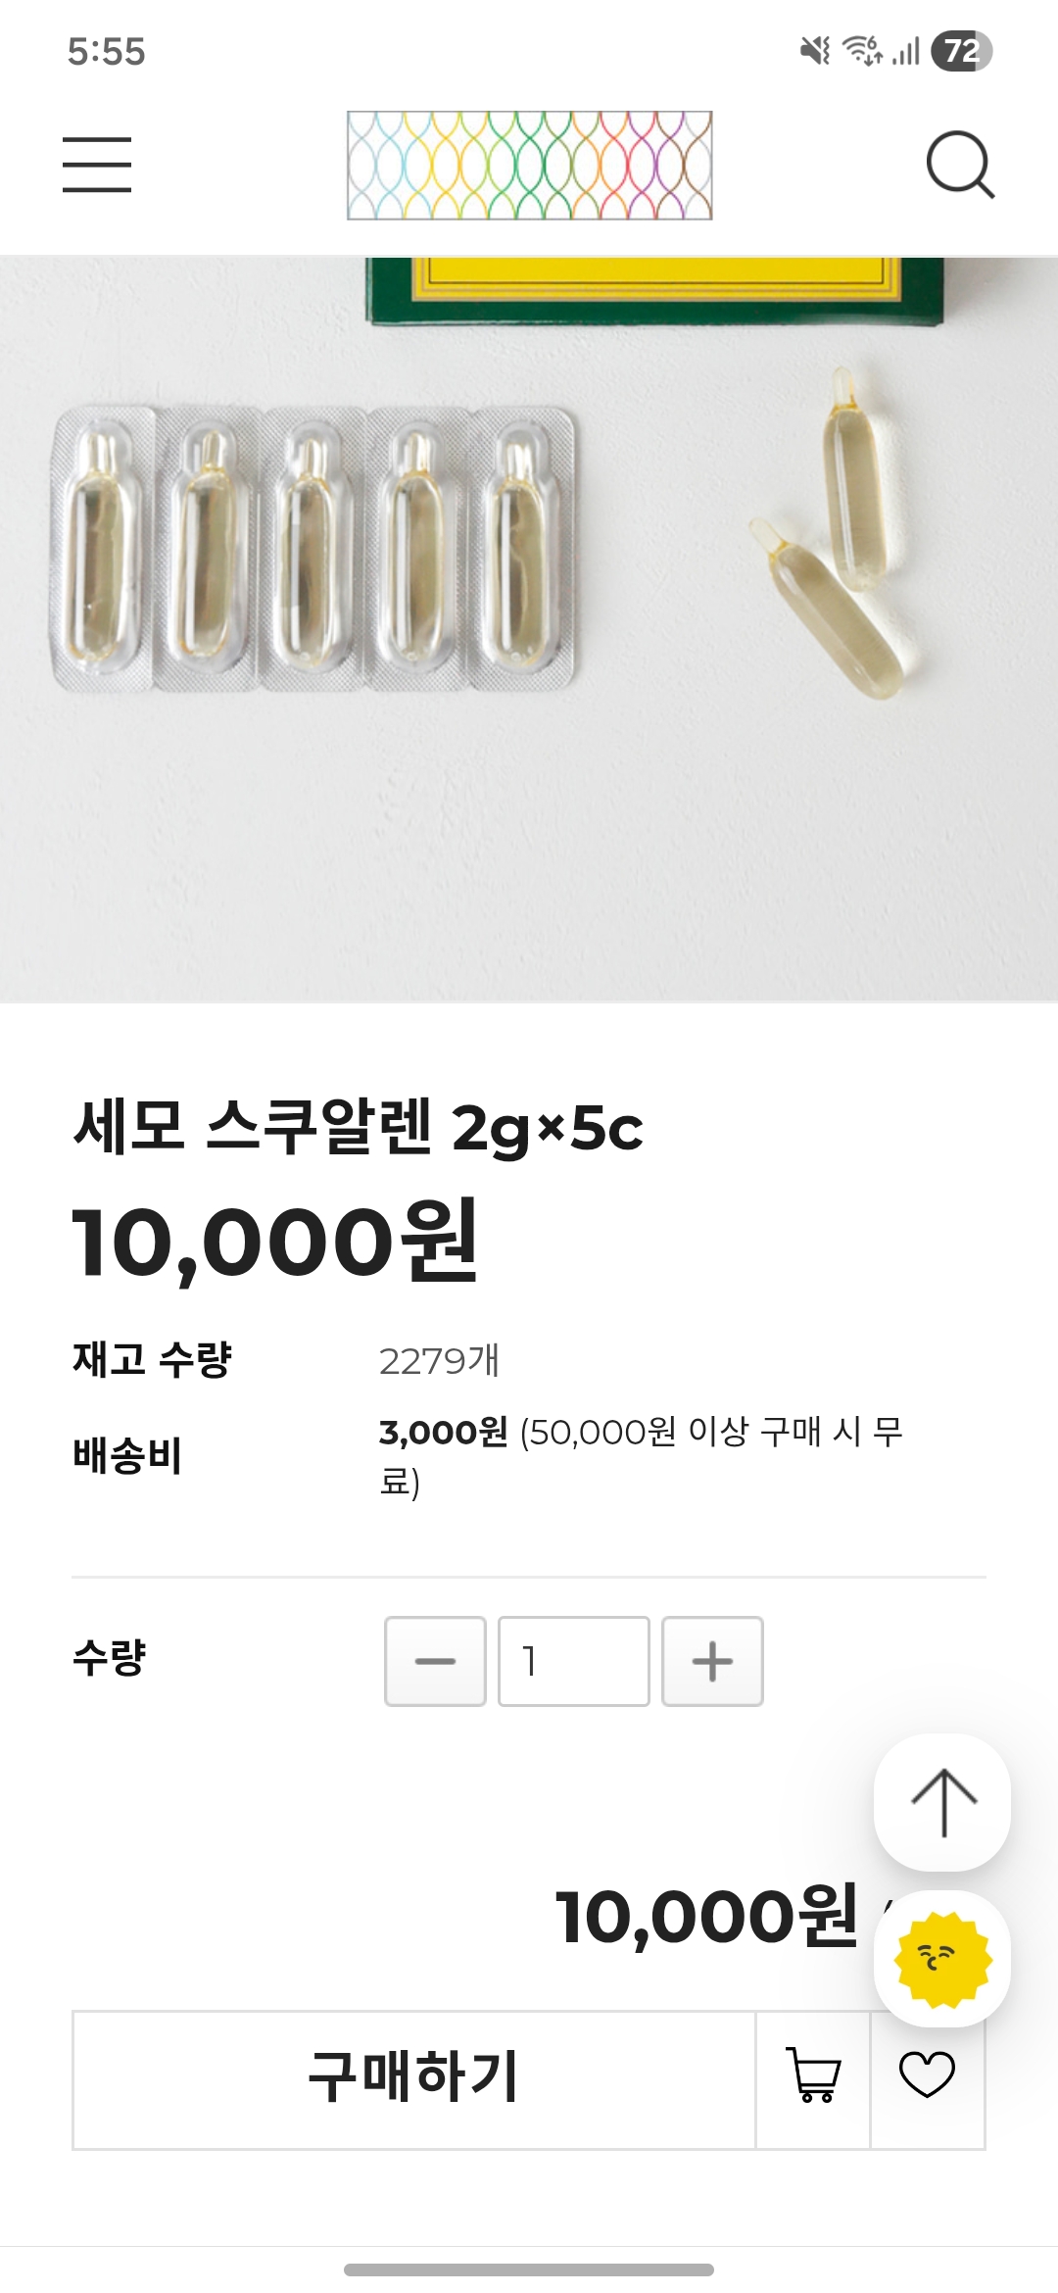Tap the search magnifier icon
Image resolution: width=1058 pixels, height=2293 pixels.
[959, 165]
